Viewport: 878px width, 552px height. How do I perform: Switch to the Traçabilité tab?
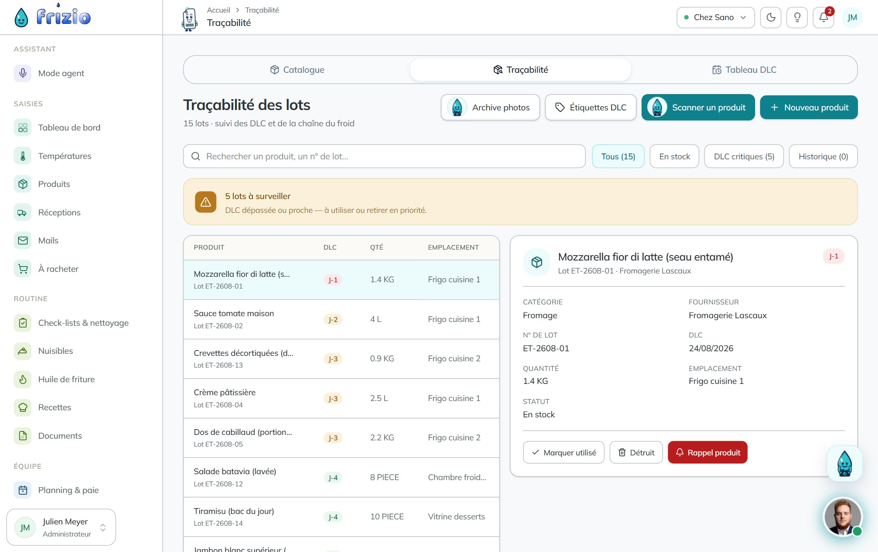[x=521, y=70]
